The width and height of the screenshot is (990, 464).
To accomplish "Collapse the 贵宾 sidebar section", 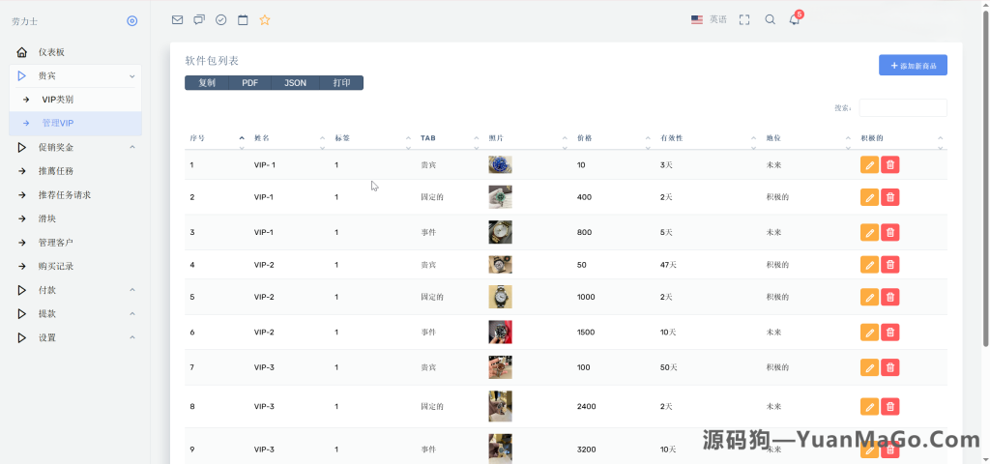I will pyautogui.click(x=75, y=75).
